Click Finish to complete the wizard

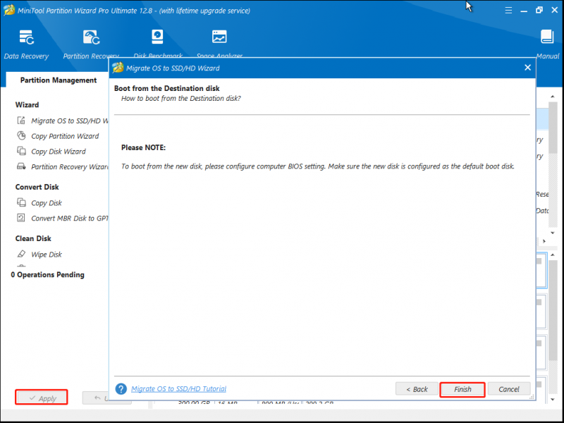pyautogui.click(x=462, y=389)
